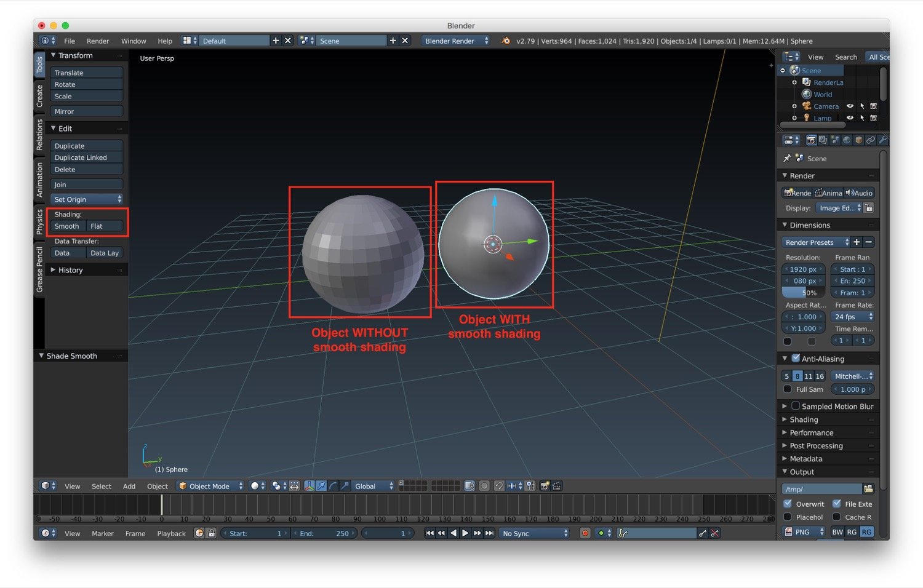Expand the Camera item in outliner
923x588 pixels.
(x=794, y=106)
